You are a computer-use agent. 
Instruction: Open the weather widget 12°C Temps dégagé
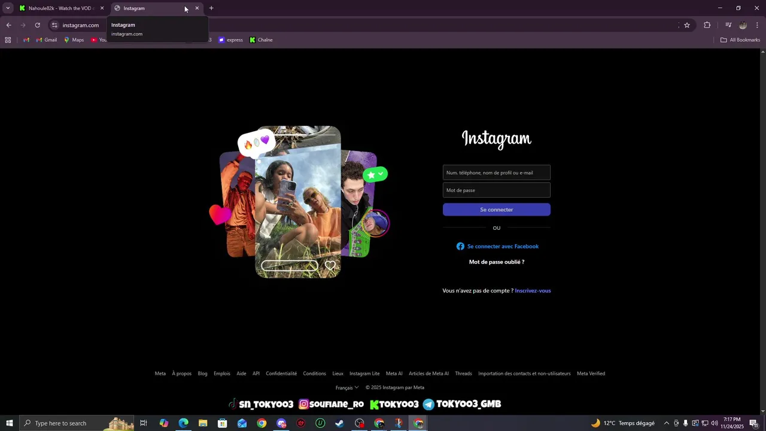coord(623,423)
